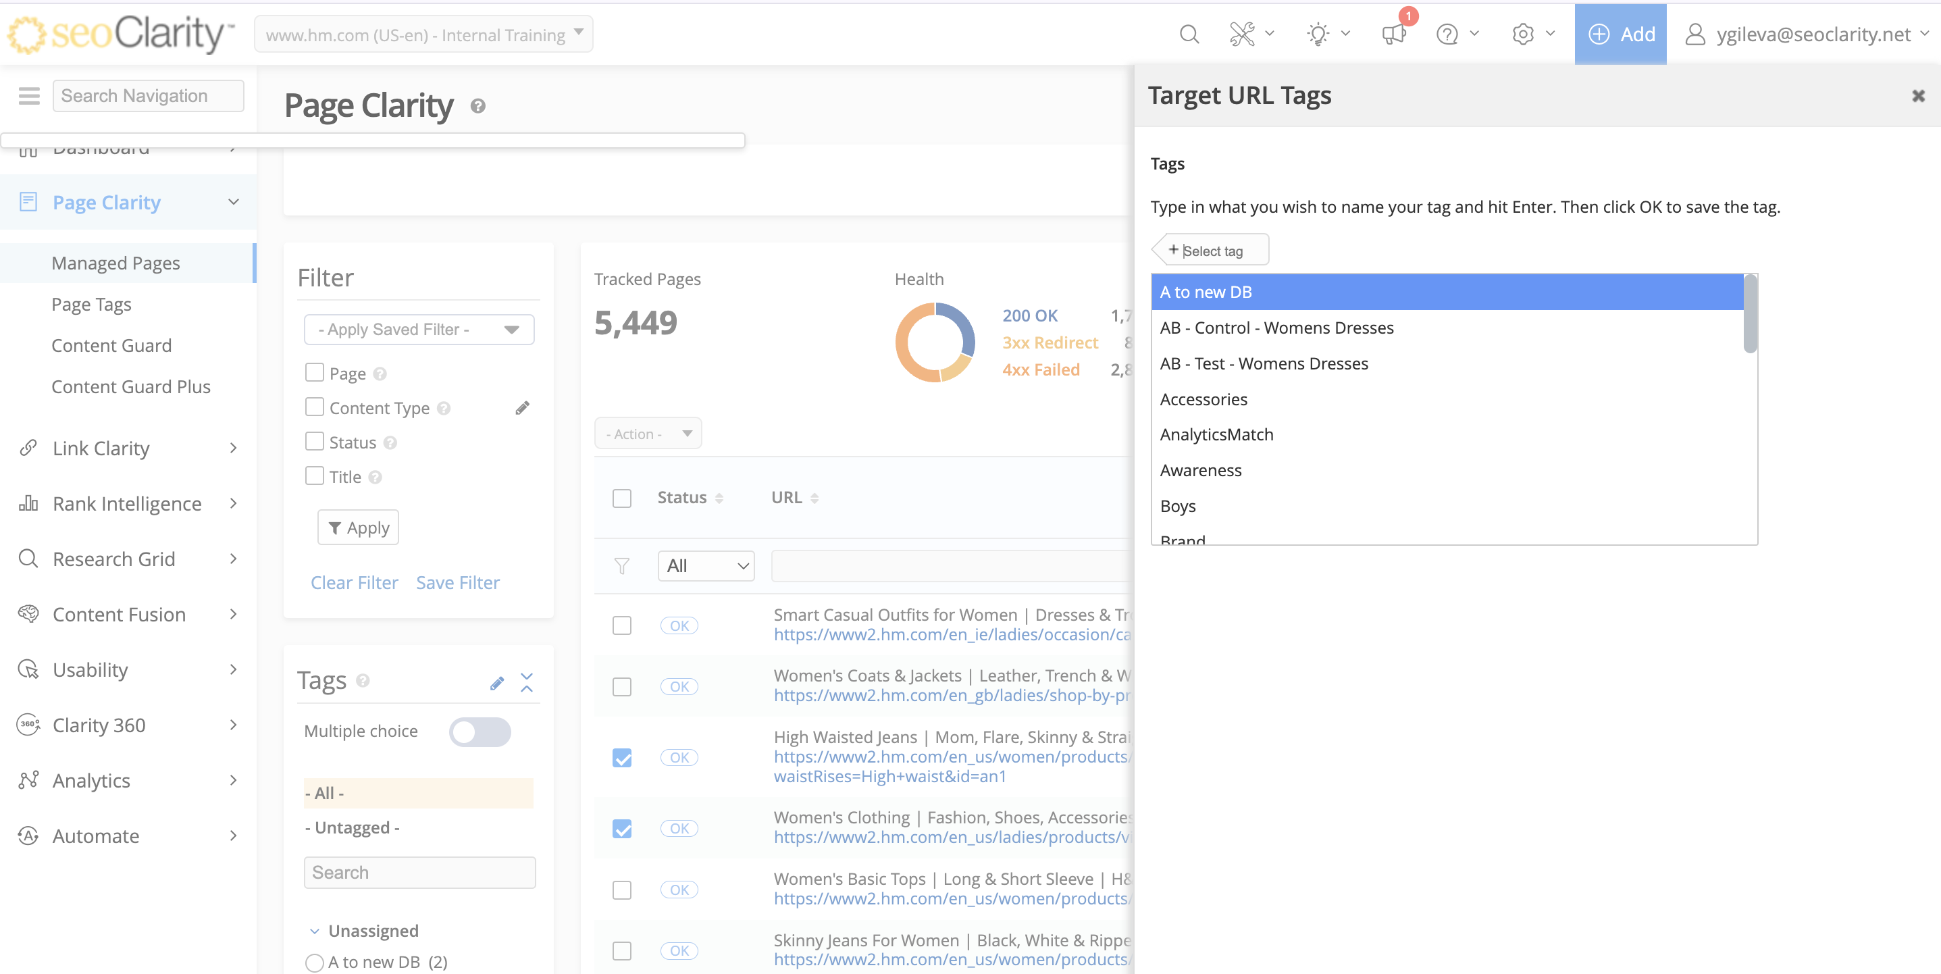Click the Clear Filter link

pyautogui.click(x=354, y=583)
